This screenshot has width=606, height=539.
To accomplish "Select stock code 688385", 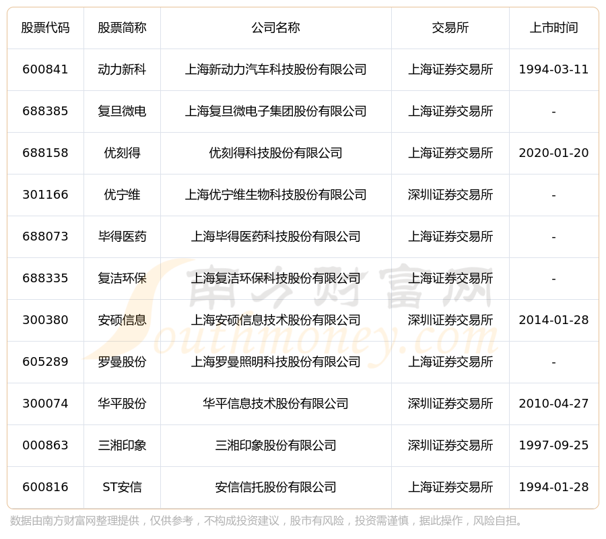I will (45, 111).
